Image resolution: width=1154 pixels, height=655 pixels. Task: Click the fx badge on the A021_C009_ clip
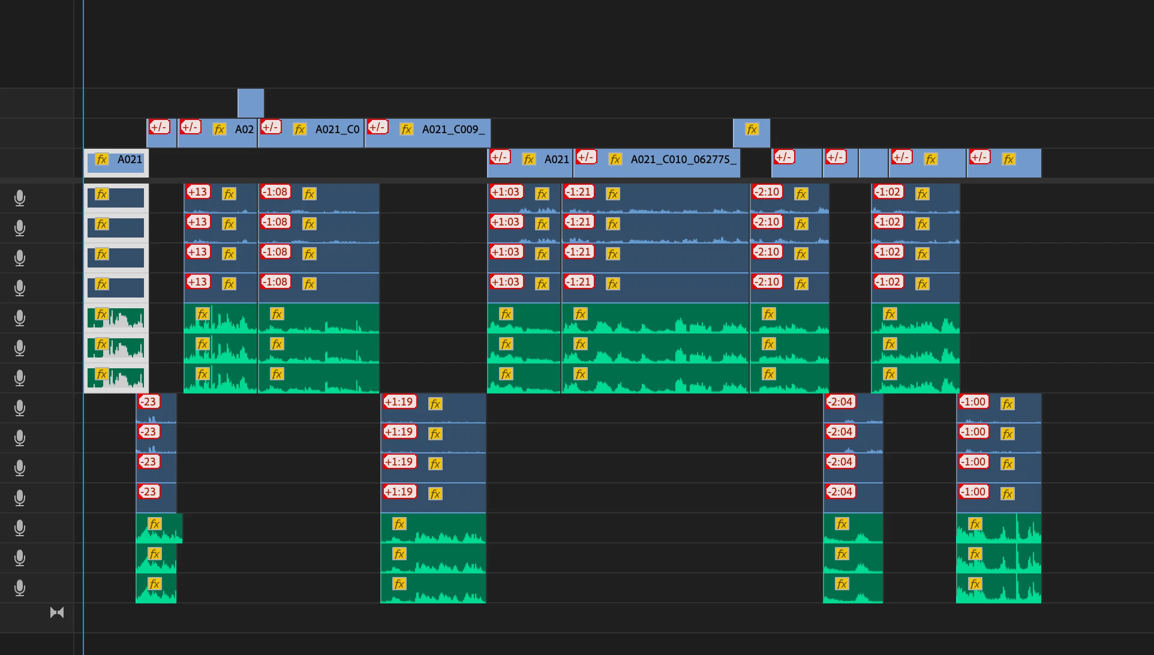pos(407,130)
